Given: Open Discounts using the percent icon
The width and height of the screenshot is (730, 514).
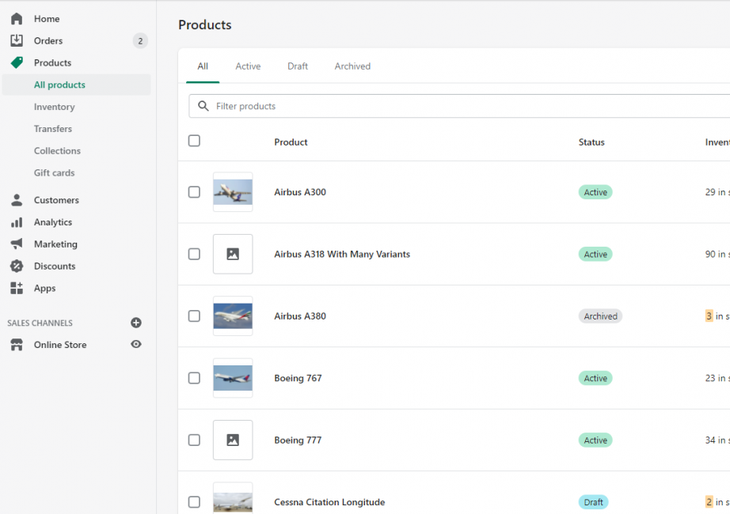Looking at the screenshot, I should point(17,266).
